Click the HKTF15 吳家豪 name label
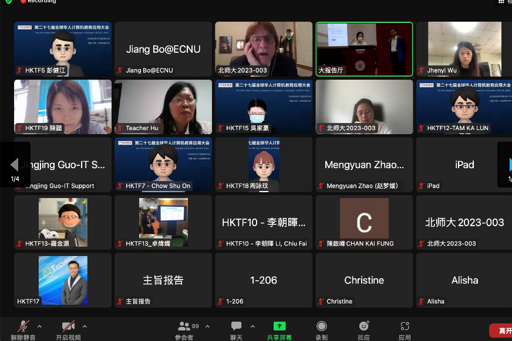 click(x=248, y=128)
